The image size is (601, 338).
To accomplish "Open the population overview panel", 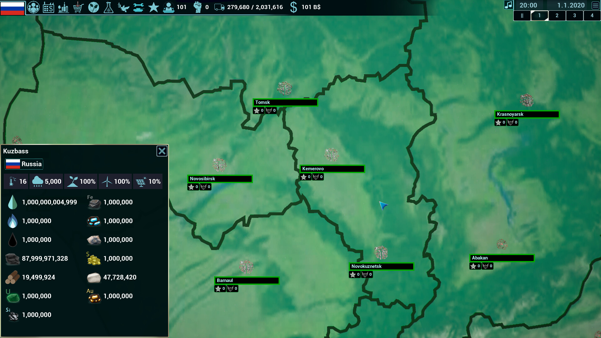I will (x=33, y=7).
